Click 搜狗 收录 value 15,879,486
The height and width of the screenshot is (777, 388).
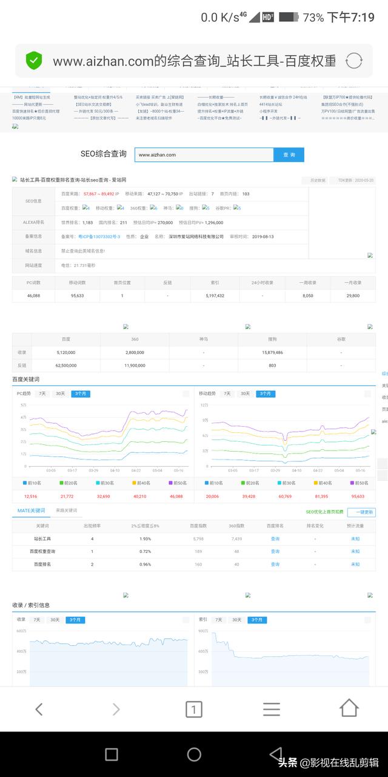pyautogui.click(x=272, y=352)
